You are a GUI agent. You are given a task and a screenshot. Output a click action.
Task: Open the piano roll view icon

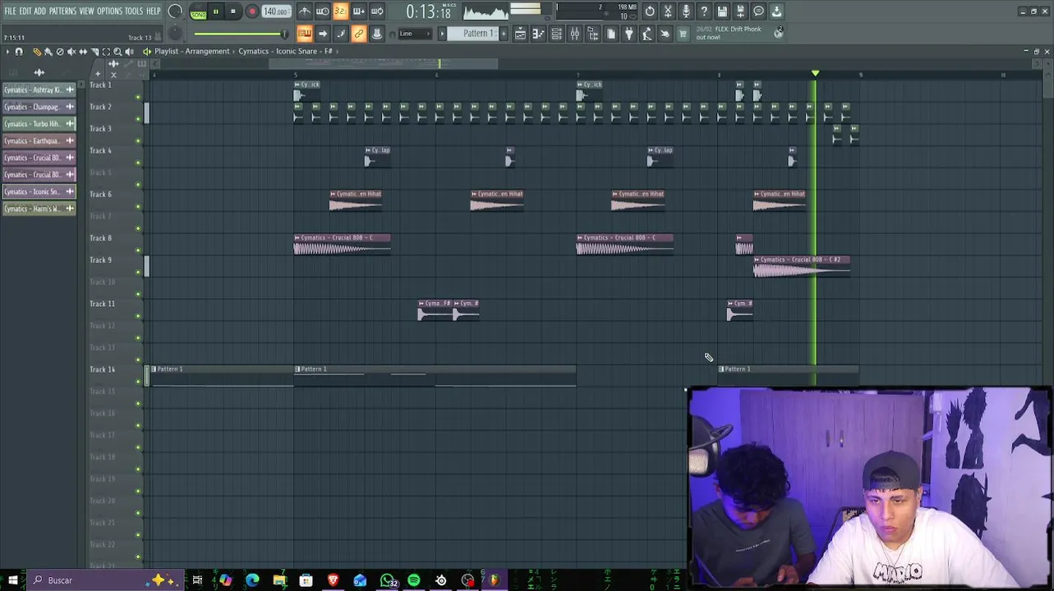(x=538, y=34)
